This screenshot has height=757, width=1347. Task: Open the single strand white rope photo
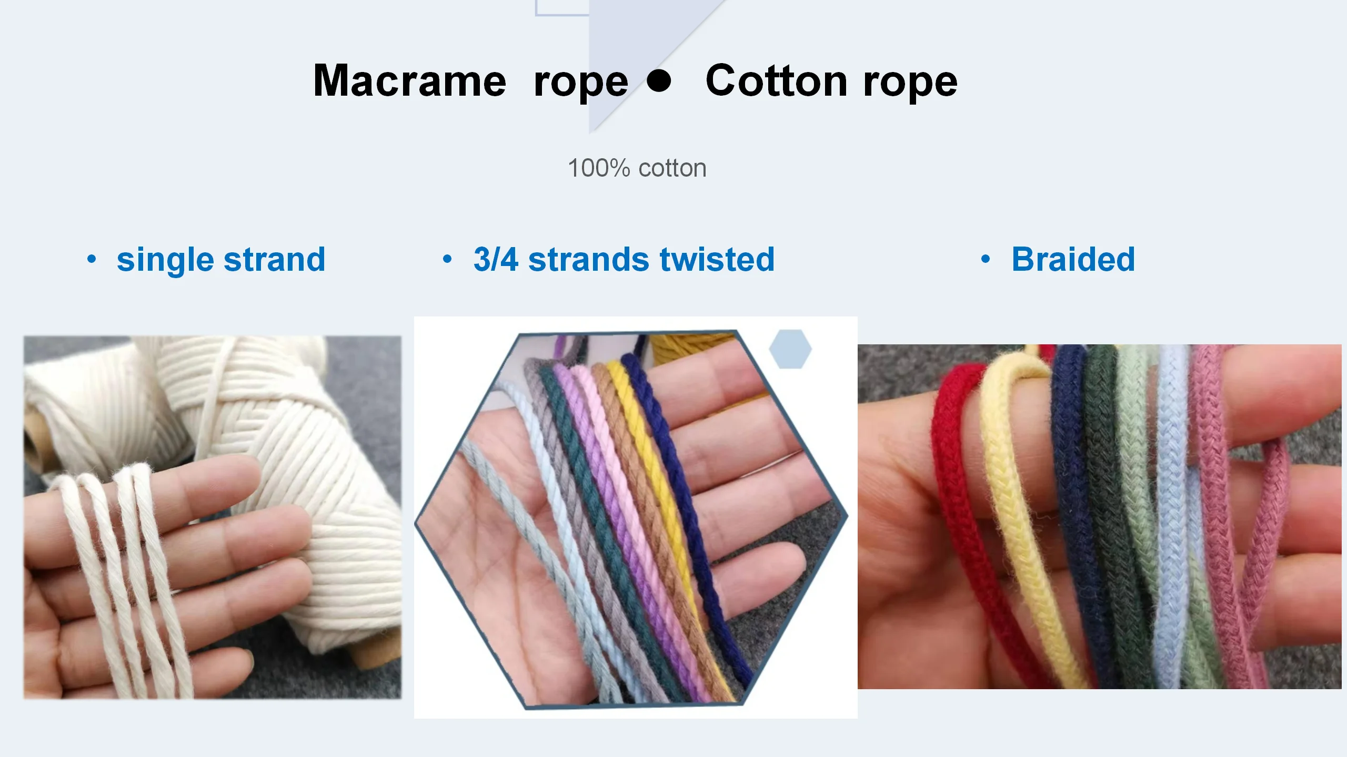212,517
